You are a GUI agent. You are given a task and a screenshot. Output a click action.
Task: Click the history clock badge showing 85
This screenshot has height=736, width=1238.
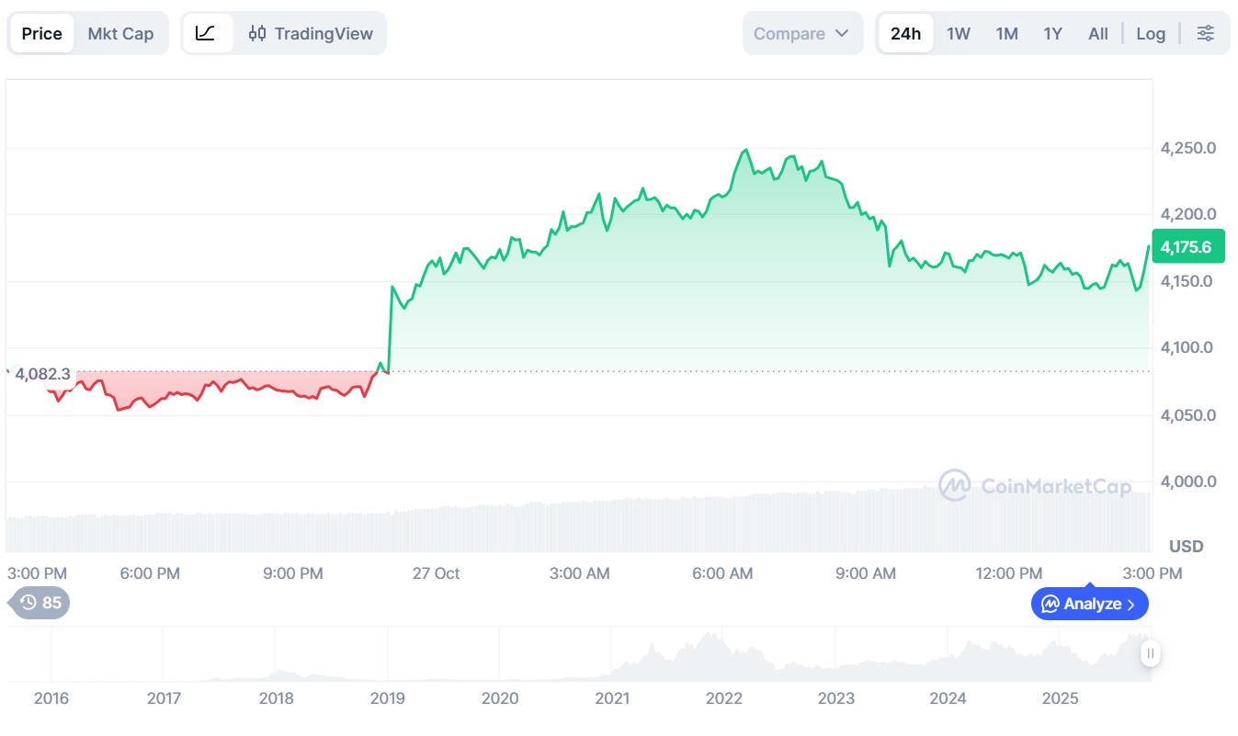(x=40, y=603)
